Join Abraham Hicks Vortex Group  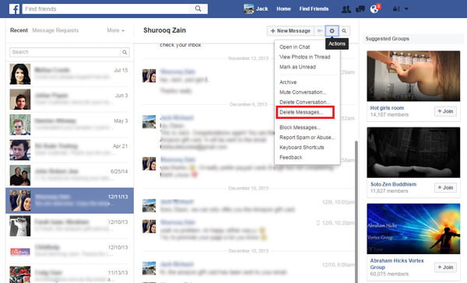pyautogui.click(x=445, y=267)
